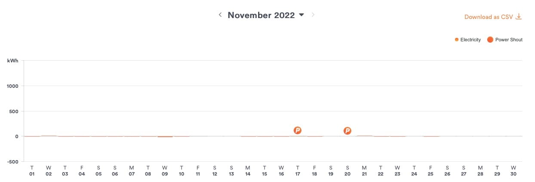Toggle the Electricity legend item
The width and height of the screenshot is (535, 182).
(x=467, y=40)
